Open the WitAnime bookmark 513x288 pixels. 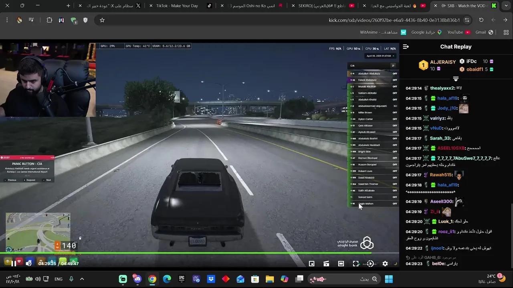pos(383,32)
